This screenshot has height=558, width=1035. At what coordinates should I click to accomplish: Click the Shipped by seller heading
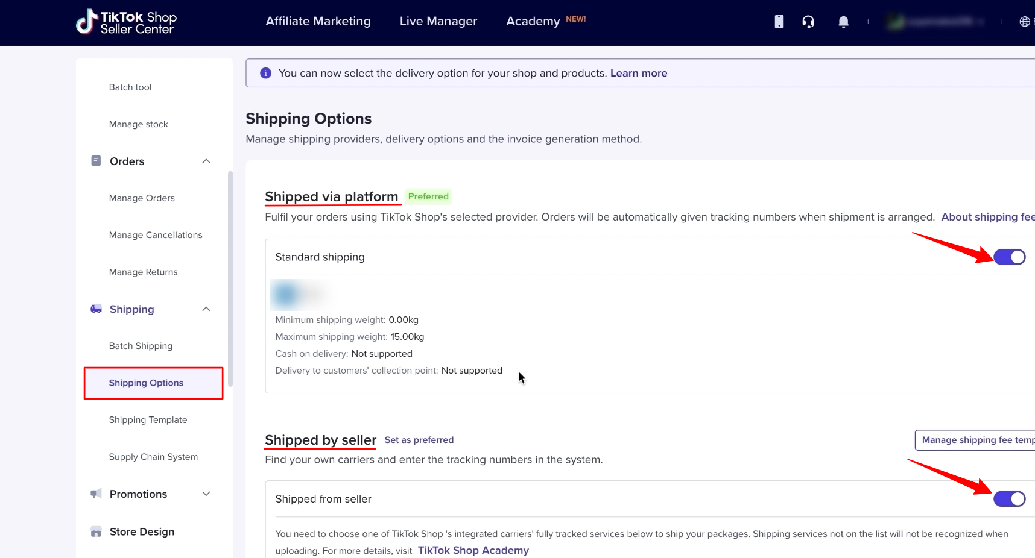point(321,440)
